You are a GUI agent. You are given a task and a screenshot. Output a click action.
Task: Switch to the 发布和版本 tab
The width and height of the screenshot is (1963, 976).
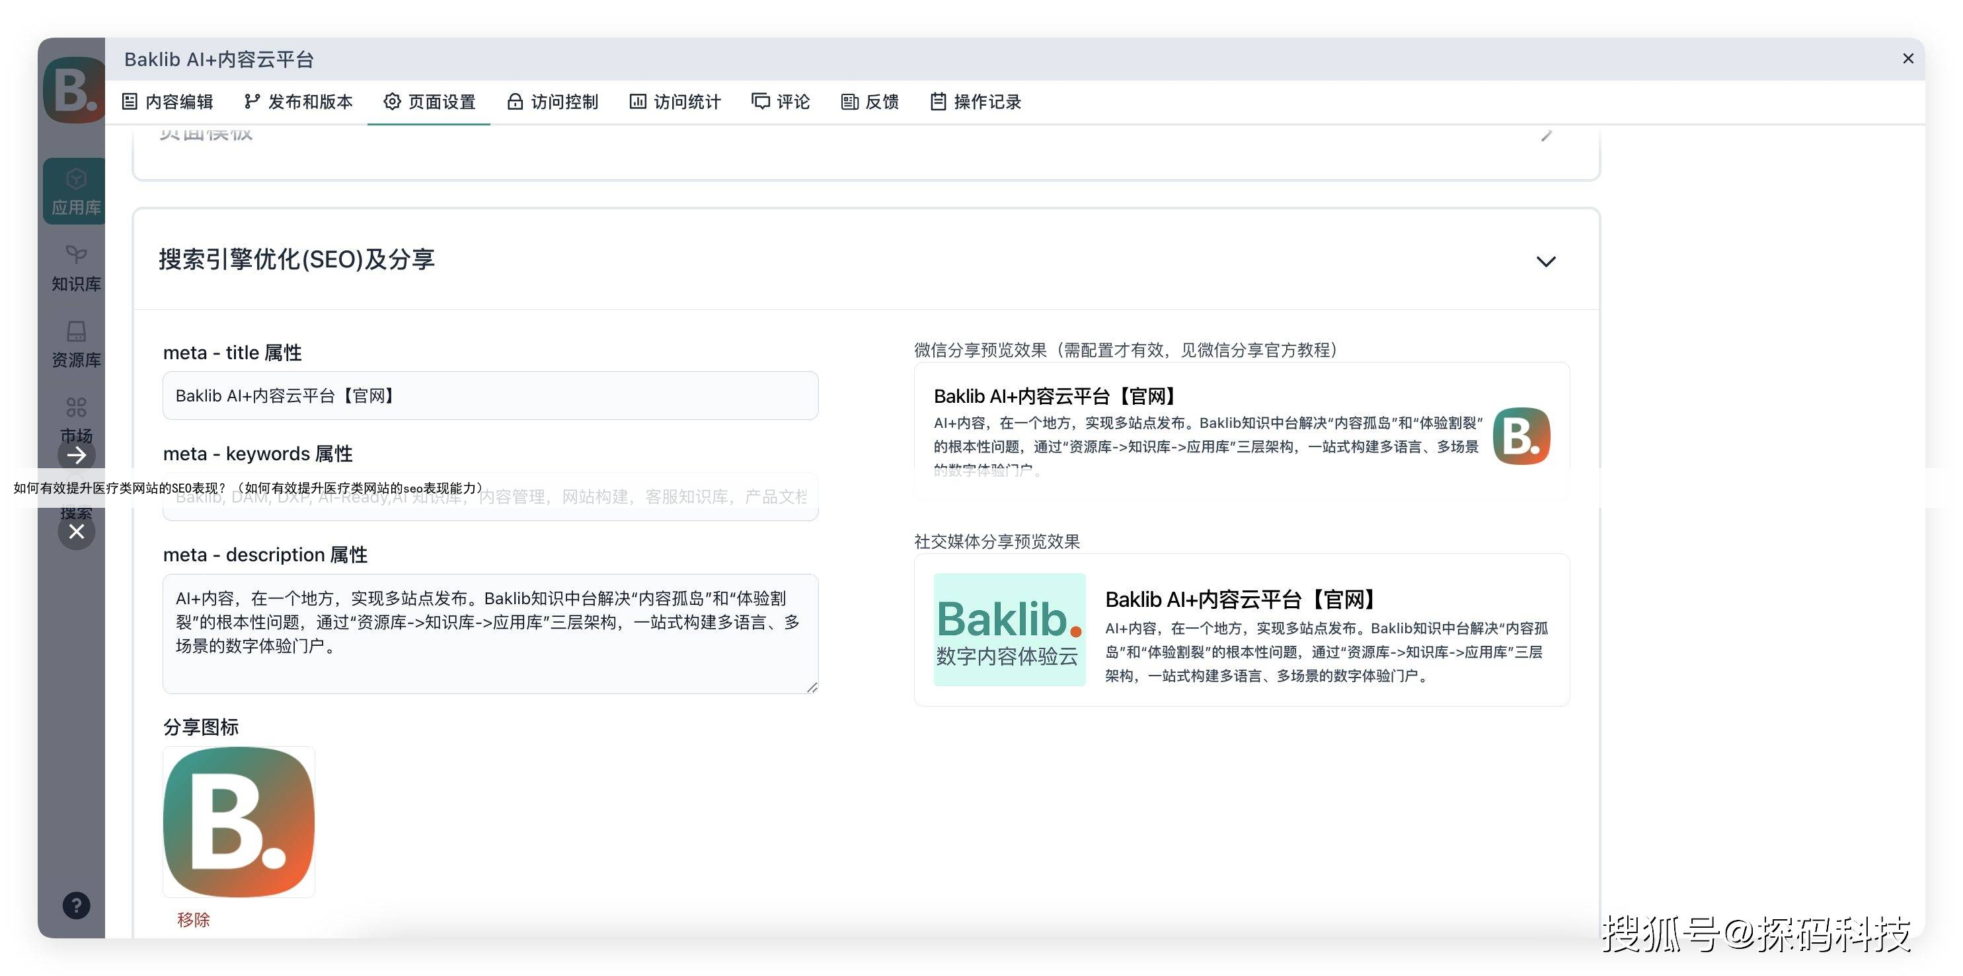point(299,102)
